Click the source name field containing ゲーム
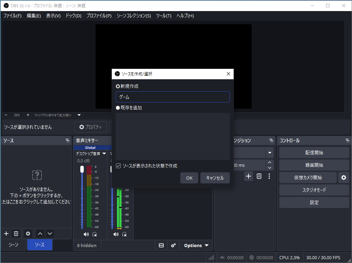The width and height of the screenshot is (352, 263). [x=173, y=97]
